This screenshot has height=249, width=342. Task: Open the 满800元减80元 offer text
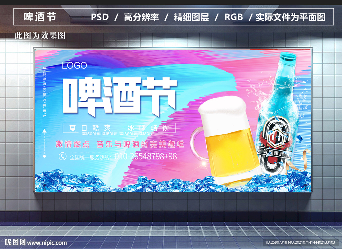(137, 134)
